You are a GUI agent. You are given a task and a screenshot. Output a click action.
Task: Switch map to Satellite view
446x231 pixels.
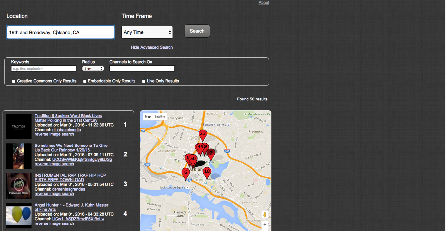pos(160,117)
